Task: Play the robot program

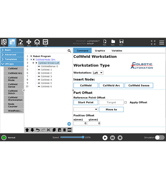Action: pyautogui.click(x=105, y=138)
